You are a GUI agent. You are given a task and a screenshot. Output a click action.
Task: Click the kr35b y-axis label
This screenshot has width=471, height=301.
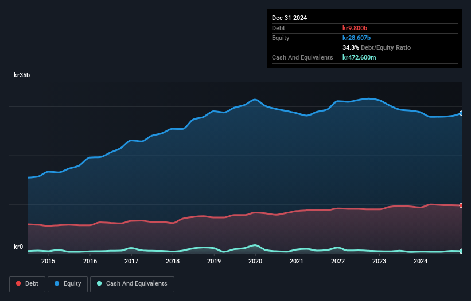[x=22, y=75]
